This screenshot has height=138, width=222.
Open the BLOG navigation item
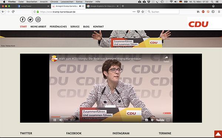click(x=86, y=26)
